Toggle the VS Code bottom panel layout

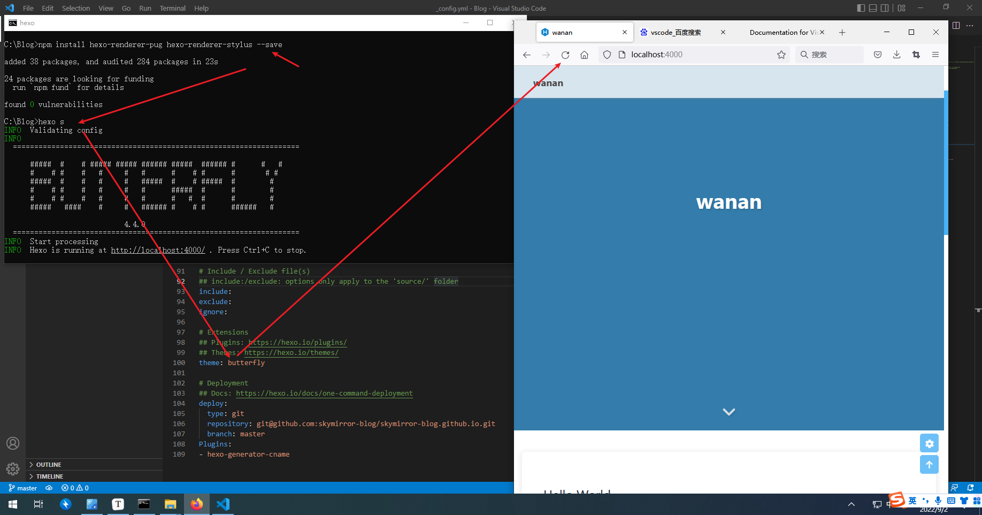pyautogui.click(x=873, y=8)
